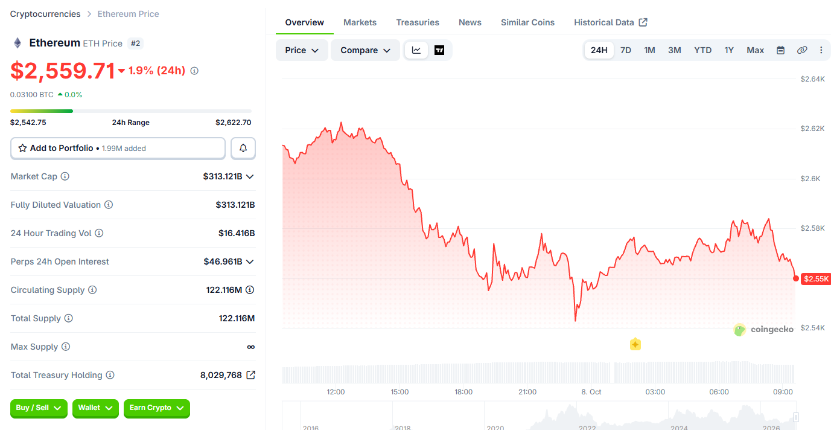This screenshot has width=831, height=430.
Task: Click the yellow sparkle marker below the chart
Action: [635, 344]
